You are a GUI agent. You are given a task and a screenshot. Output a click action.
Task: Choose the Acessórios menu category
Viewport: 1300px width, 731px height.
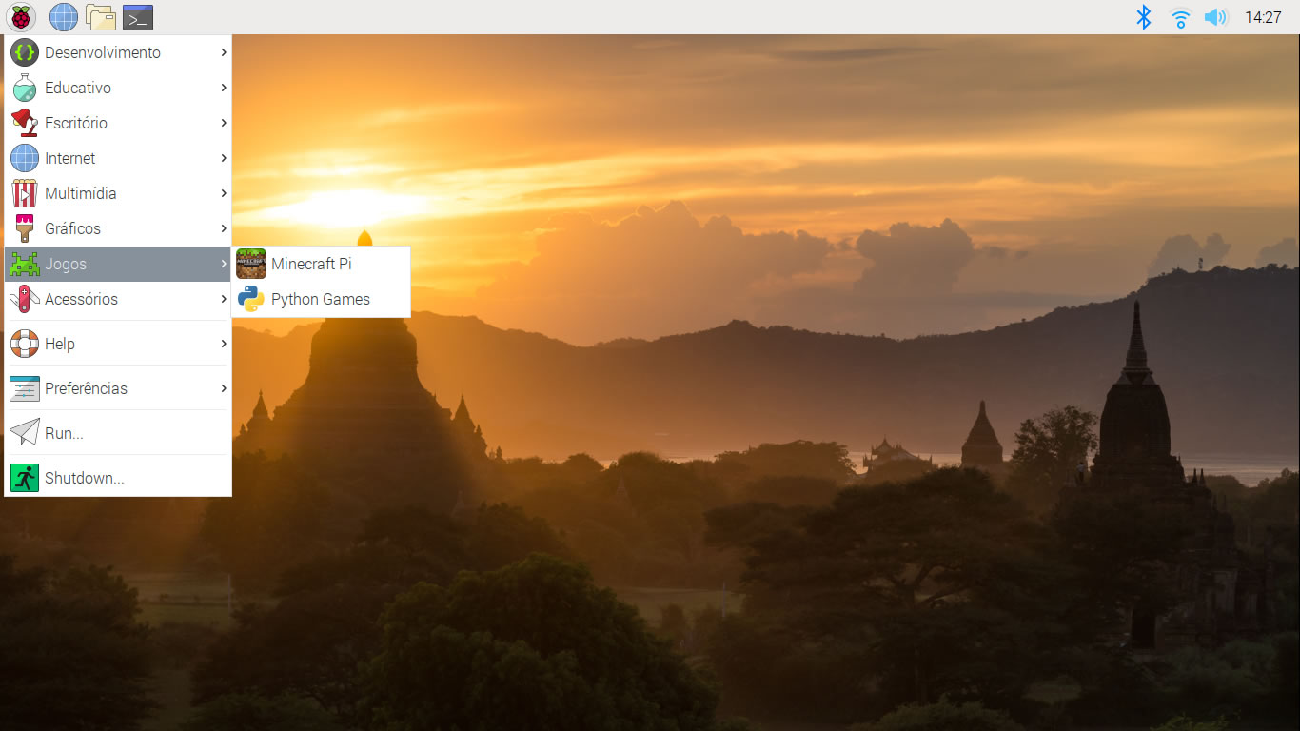point(118,299)
